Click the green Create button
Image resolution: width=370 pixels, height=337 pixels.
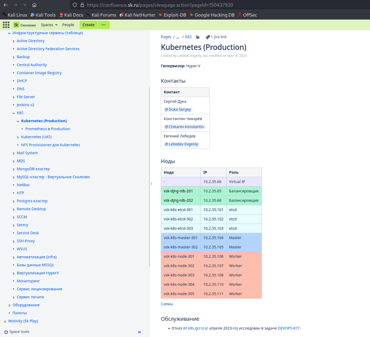[x=89, y=25]
